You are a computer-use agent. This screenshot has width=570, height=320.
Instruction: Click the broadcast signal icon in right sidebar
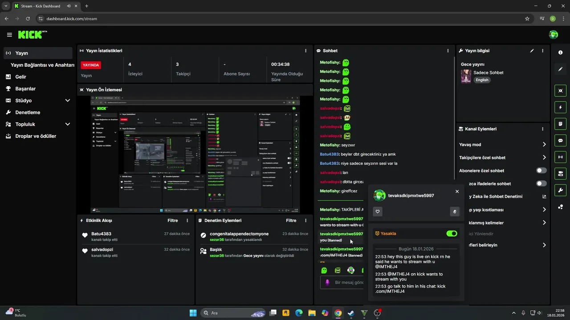tap(560, 157)
